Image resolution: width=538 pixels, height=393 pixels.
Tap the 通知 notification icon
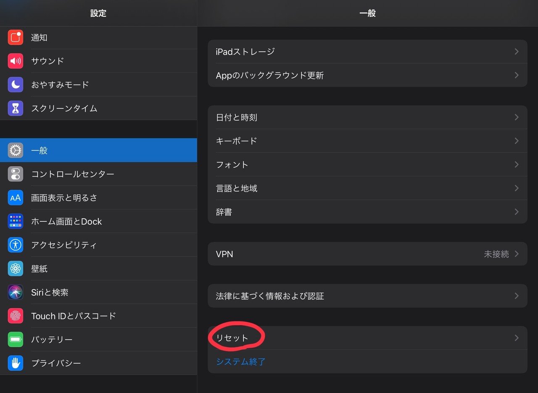(x=16, y=37)
